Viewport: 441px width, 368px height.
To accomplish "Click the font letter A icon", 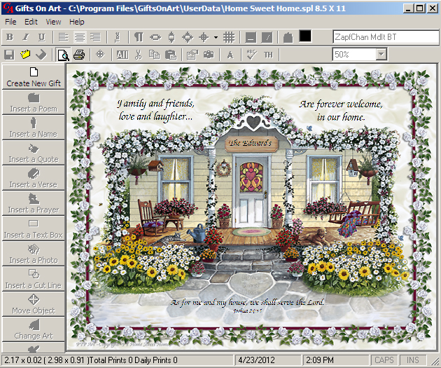I will [230, 55].
